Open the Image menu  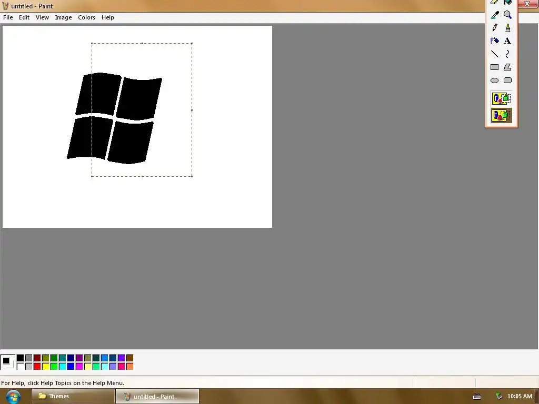tap(63, 17)
